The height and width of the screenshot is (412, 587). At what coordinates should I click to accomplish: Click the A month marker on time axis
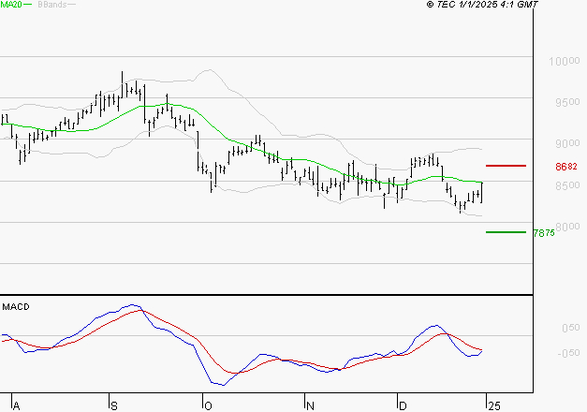point(16,406)
